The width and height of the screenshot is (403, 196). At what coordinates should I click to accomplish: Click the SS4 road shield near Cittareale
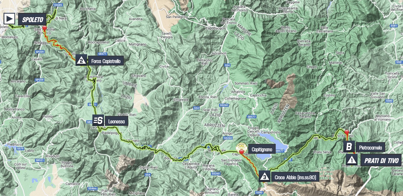(196, 108)
